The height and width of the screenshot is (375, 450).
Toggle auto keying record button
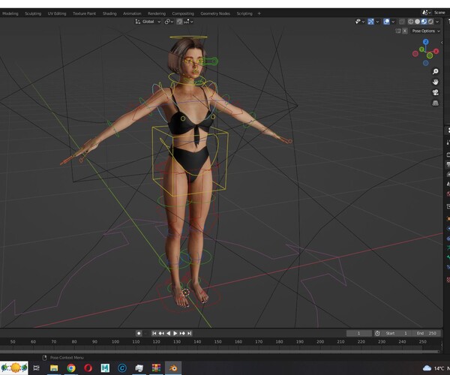pyautogui.click(x=139, y=333)
